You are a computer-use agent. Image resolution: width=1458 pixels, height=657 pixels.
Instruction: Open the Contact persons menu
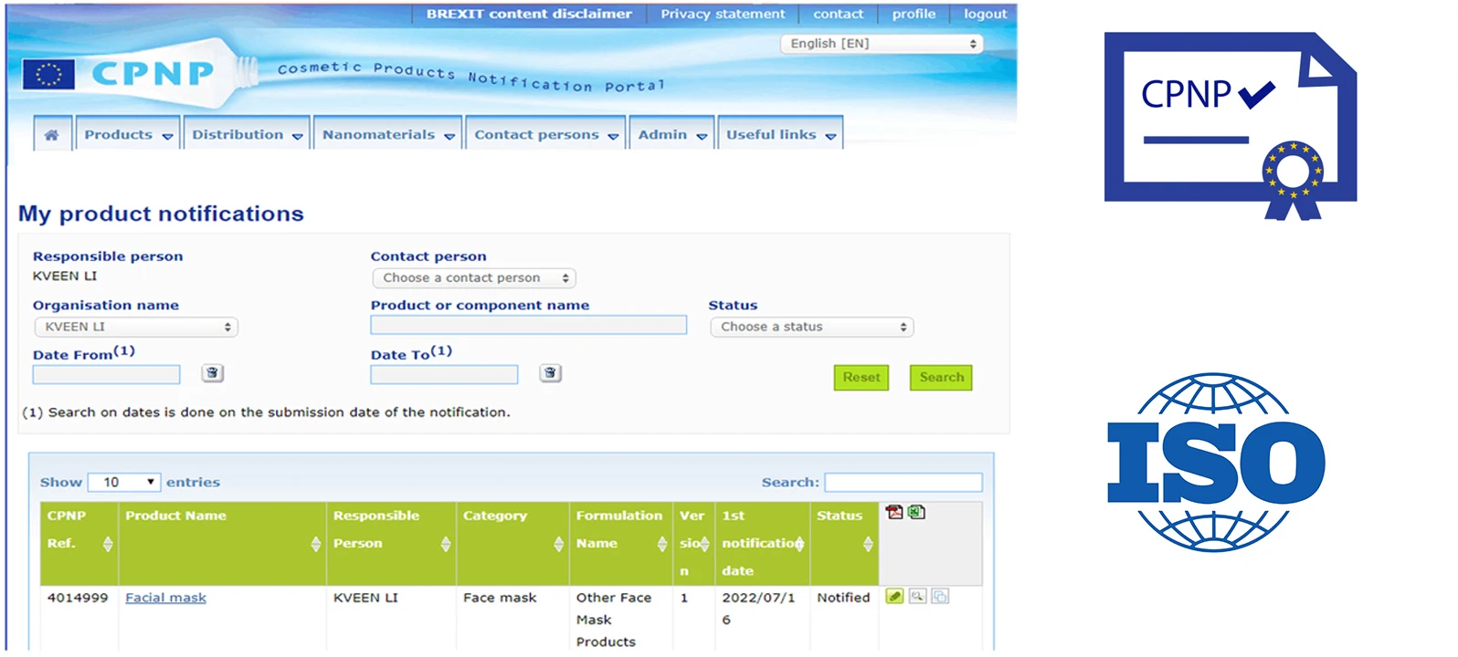coord(545,134)
